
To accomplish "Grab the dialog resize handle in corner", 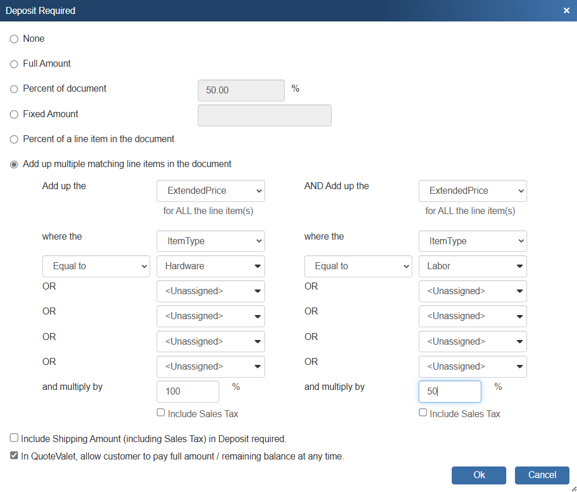I will pos(573,488).
